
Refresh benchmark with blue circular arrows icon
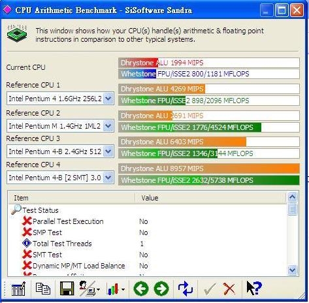pos(186,289)
